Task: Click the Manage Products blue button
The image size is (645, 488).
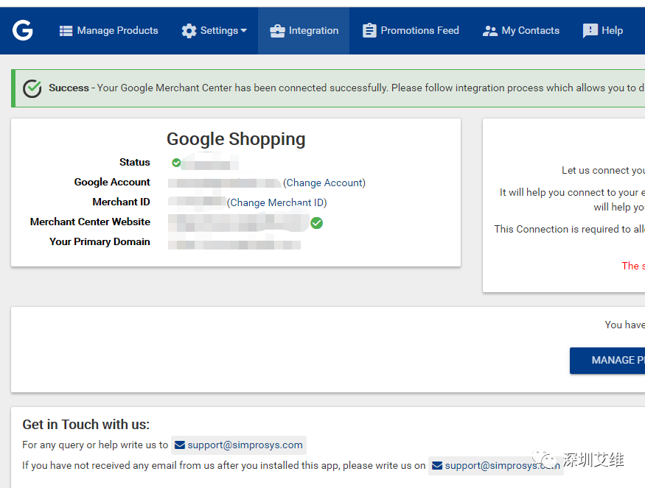Action: 607,360
